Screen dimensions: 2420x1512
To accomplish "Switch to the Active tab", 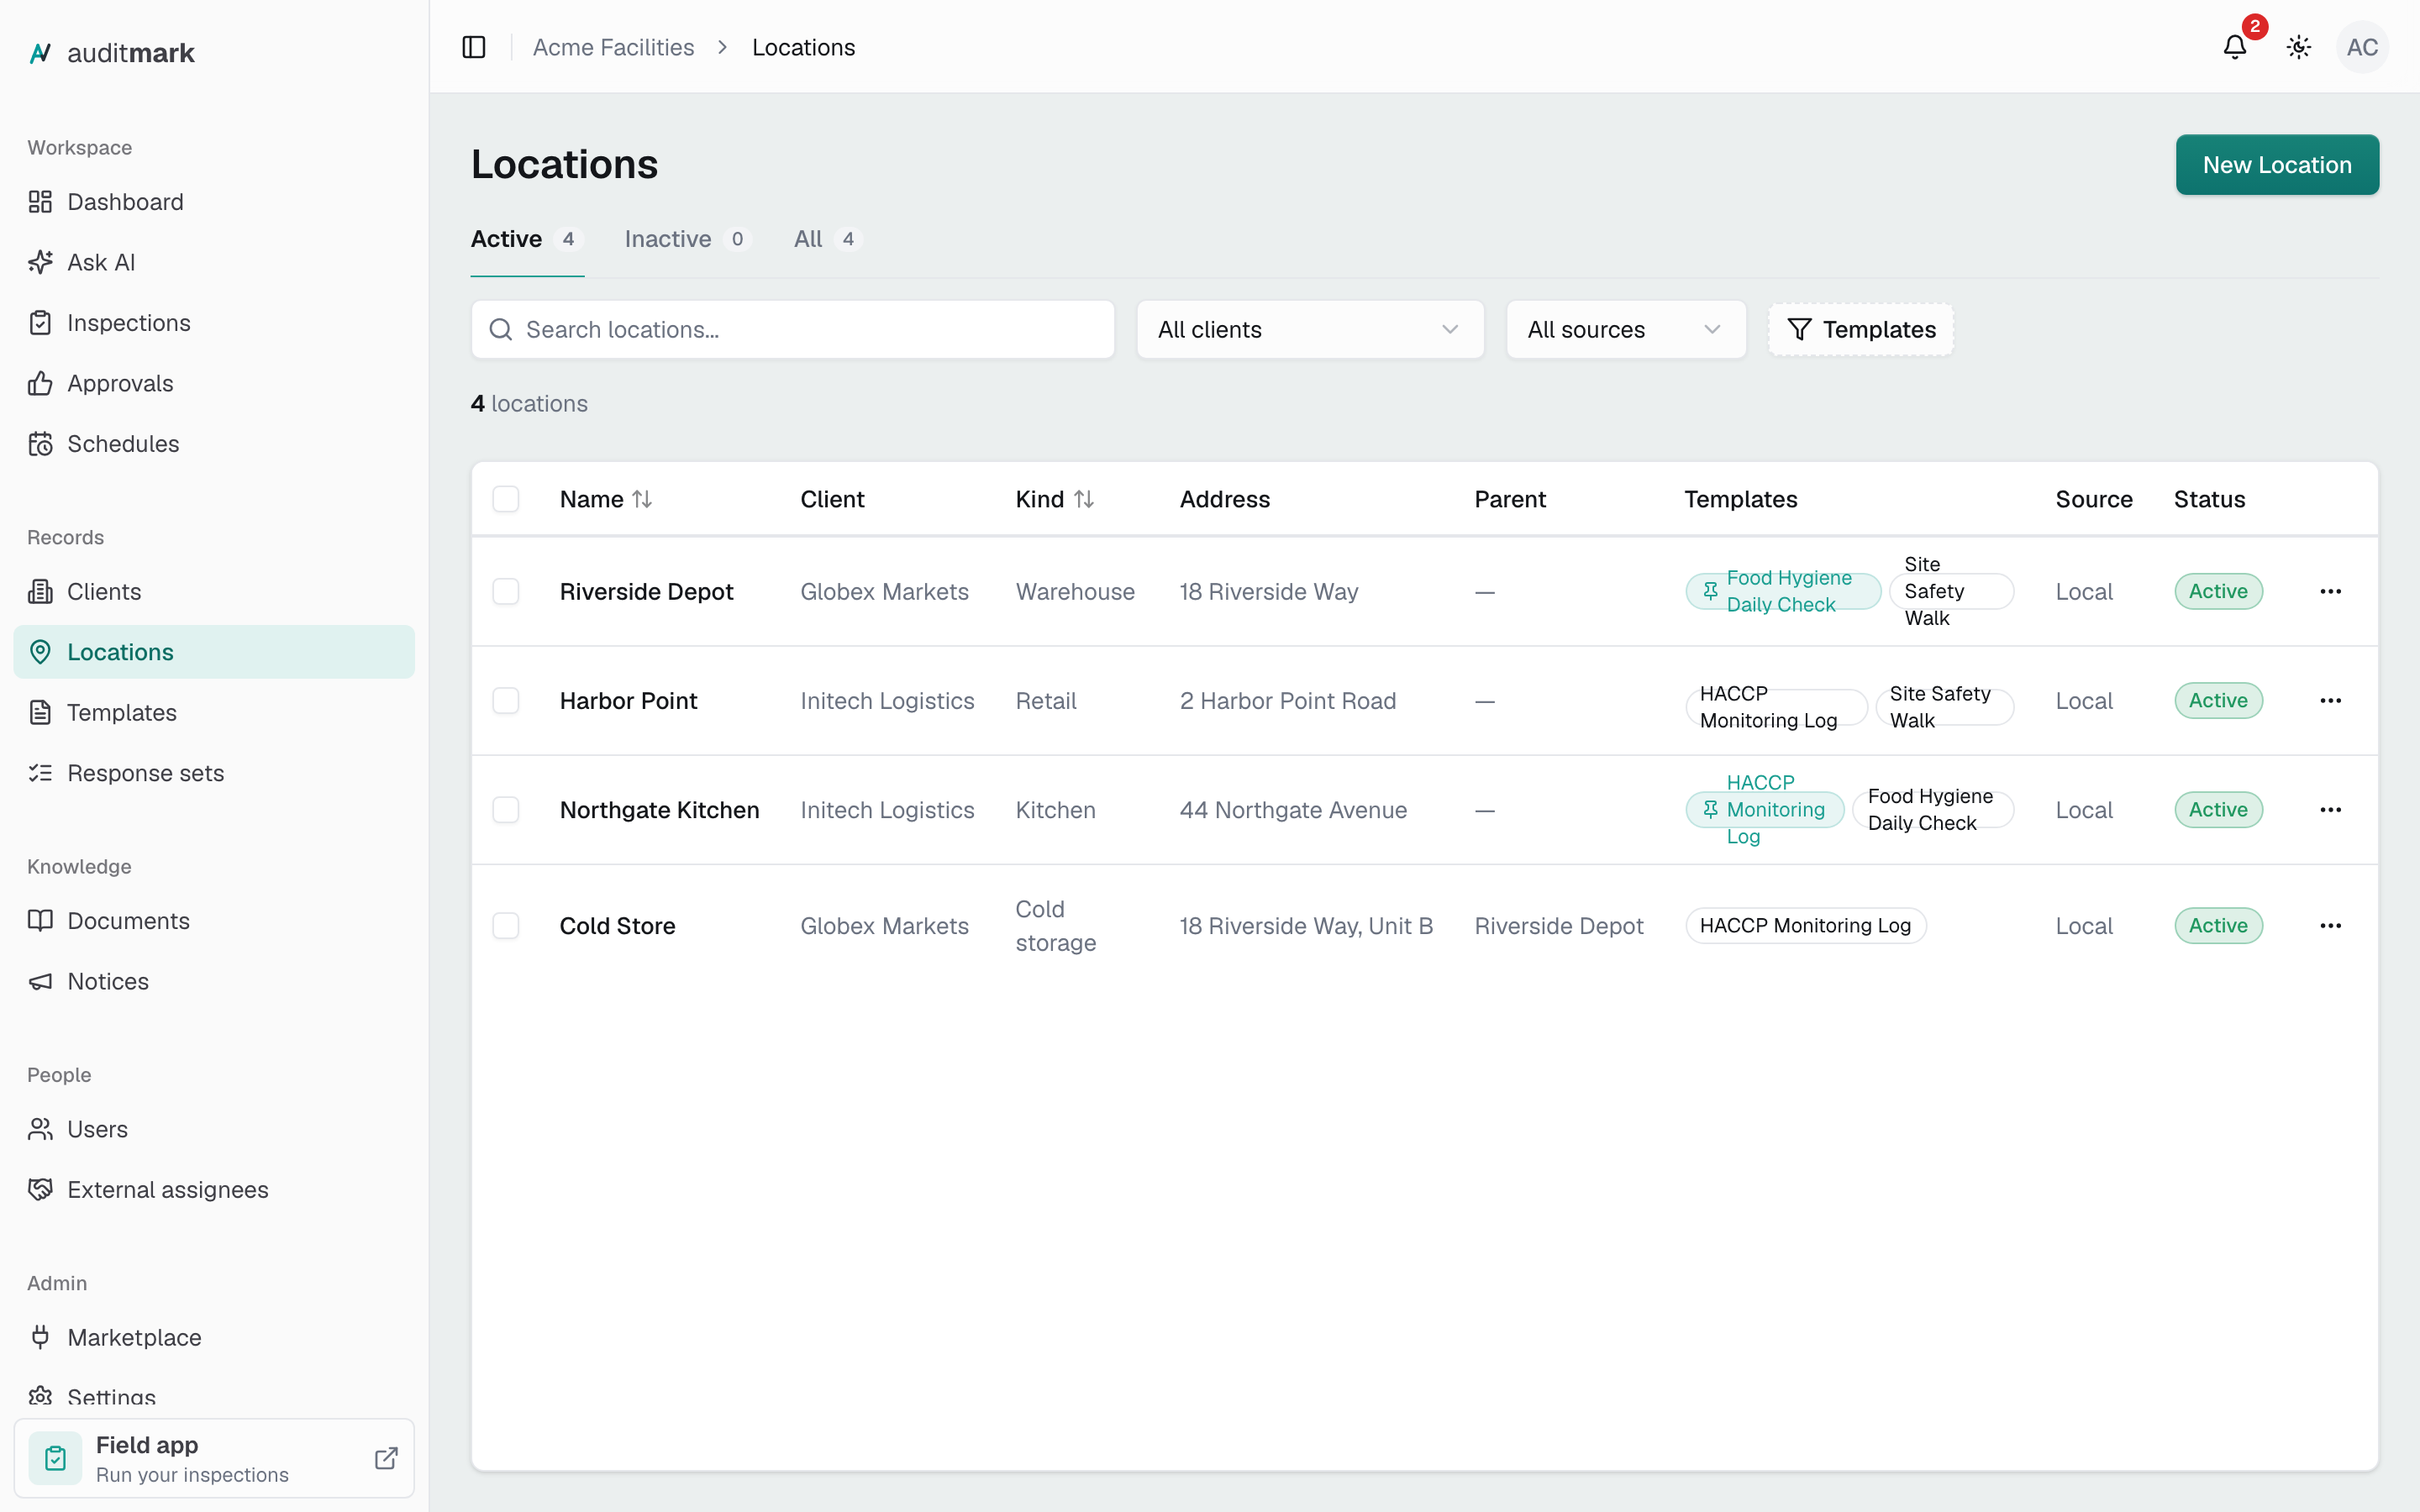I will (527, 239).
